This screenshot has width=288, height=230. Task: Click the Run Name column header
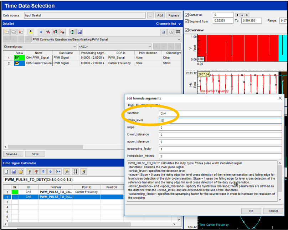(66, 53)
